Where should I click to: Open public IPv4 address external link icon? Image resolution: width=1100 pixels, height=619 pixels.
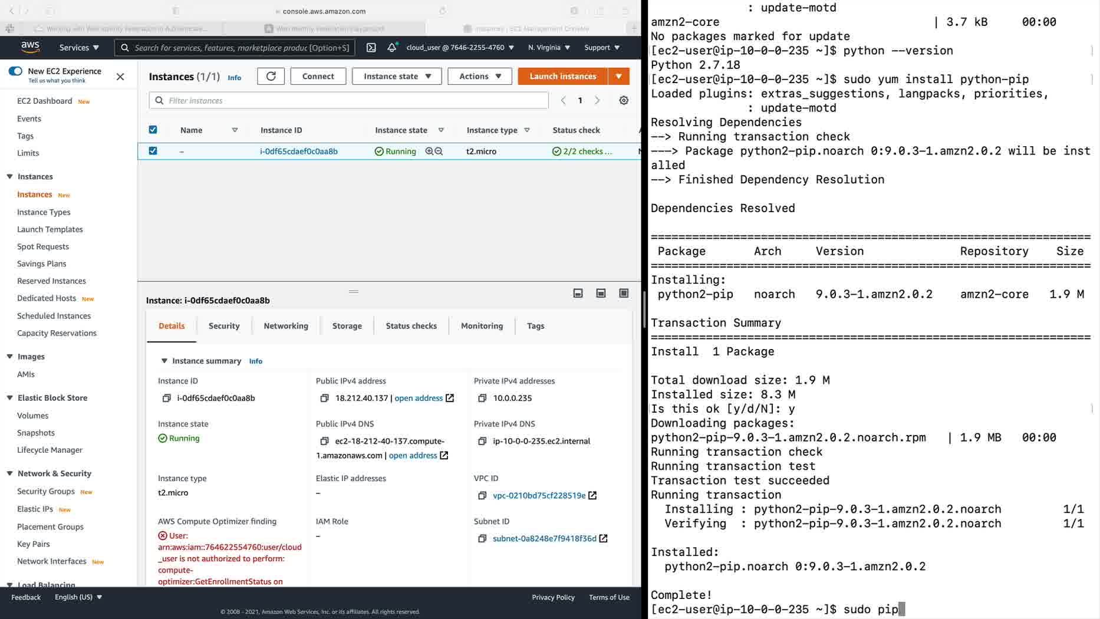tap(450, 399)
